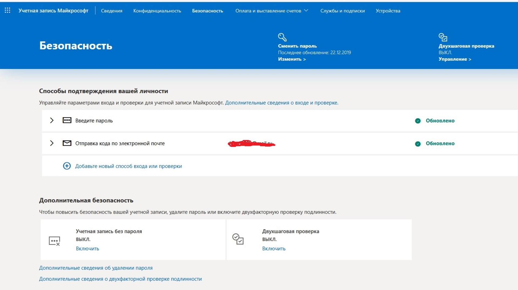The image size is (518, 290).
Task: Open Дополнительные сведения о входе и проверке link
Action: pos(282,103)
